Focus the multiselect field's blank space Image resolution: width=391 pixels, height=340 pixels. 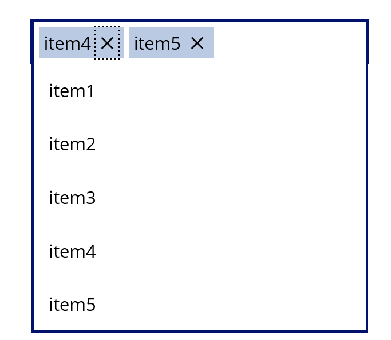(289, 43)
